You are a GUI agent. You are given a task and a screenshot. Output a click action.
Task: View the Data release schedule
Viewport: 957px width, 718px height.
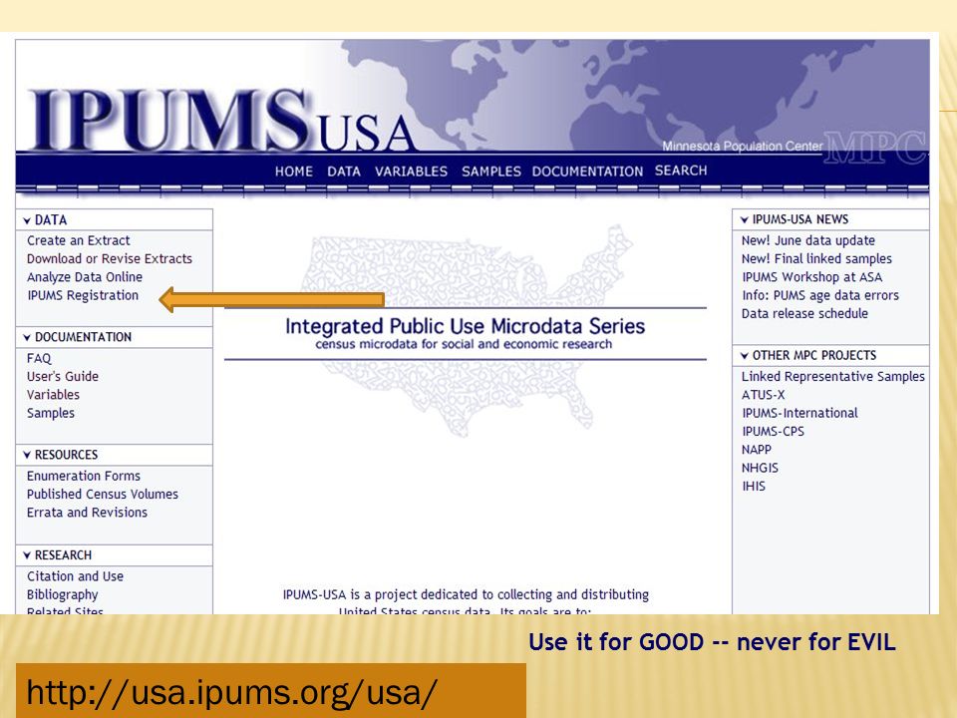804,314
